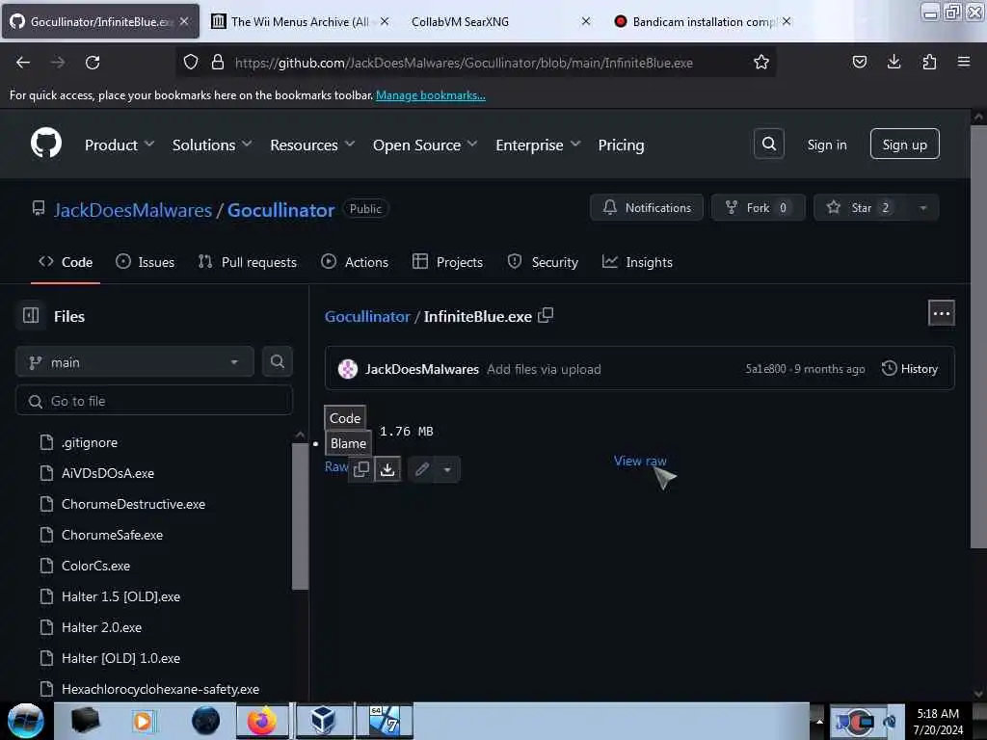Open Firefox from the taskbar
The image size is (987, 740).
click(262, 721)
